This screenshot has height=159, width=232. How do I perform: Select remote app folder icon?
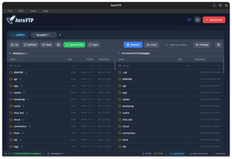coord(11,86)
